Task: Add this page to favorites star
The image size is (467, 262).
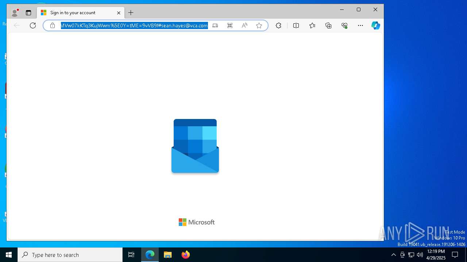Action: click(259, 25)
